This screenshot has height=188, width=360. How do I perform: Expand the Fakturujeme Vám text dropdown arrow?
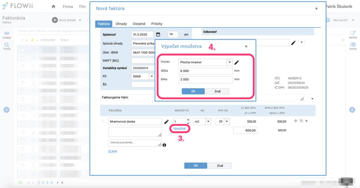[312, 99]
